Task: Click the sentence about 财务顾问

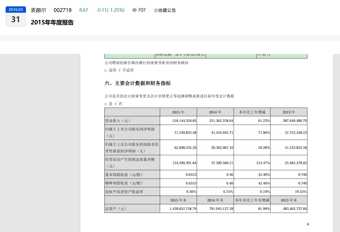Action: pyautogui.click(x=146, y=63)
